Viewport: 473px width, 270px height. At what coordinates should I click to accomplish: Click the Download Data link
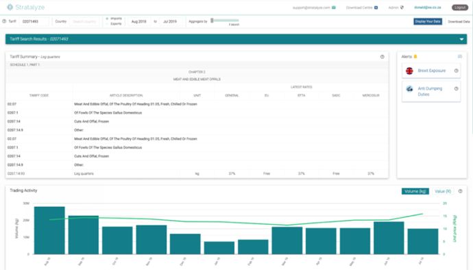(459, 22)
